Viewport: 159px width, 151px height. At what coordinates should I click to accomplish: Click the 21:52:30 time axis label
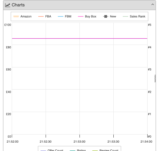tap(46, 142)
